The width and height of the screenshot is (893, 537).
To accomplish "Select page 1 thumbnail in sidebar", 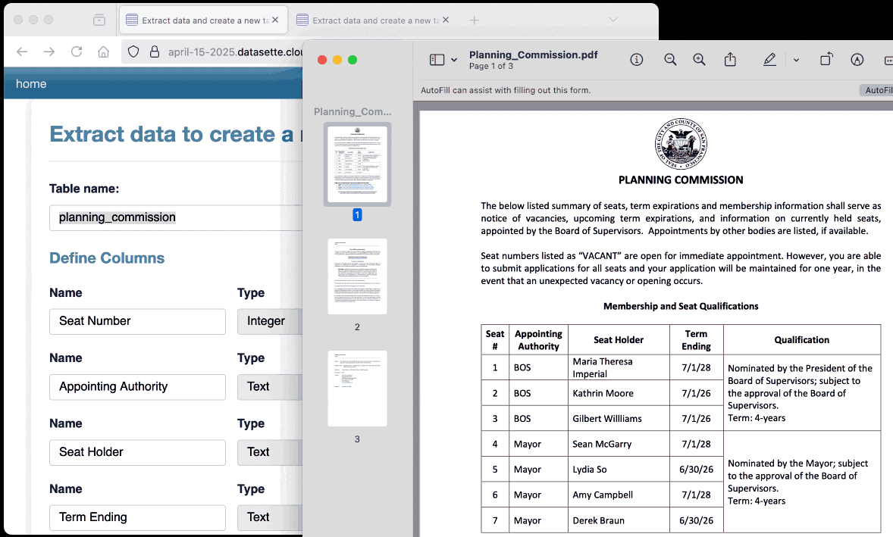I will point(357,164).
